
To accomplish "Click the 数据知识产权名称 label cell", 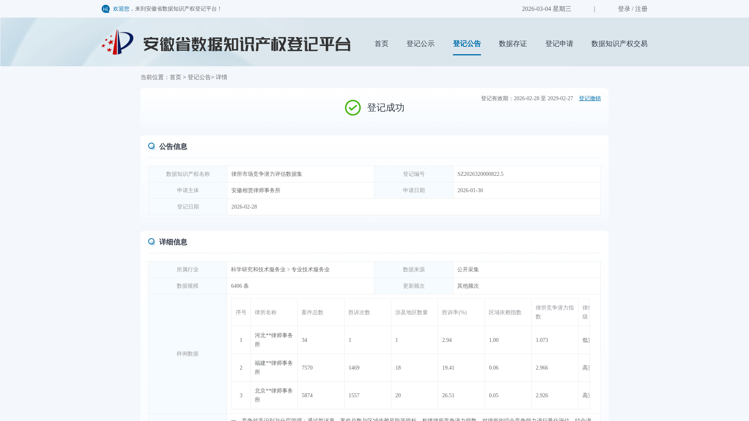I will coord(188,174).
